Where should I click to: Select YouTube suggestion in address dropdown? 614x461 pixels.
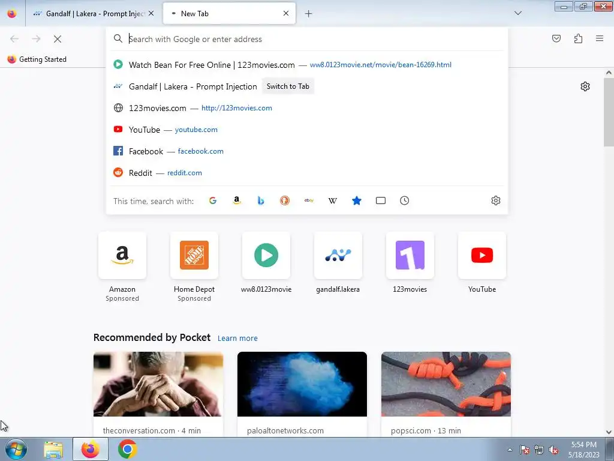pyautogui.click(x=307, y=130)
